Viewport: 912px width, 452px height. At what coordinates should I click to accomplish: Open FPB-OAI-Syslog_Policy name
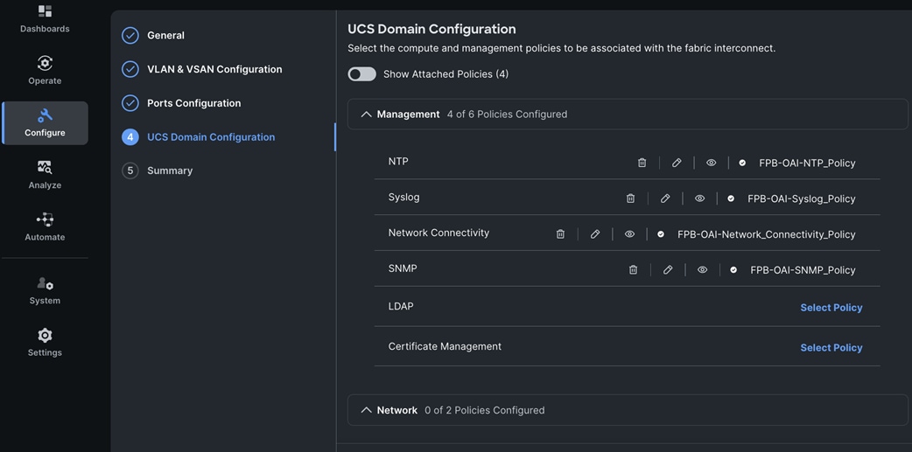pyautogui.click(x=802, y=198)
